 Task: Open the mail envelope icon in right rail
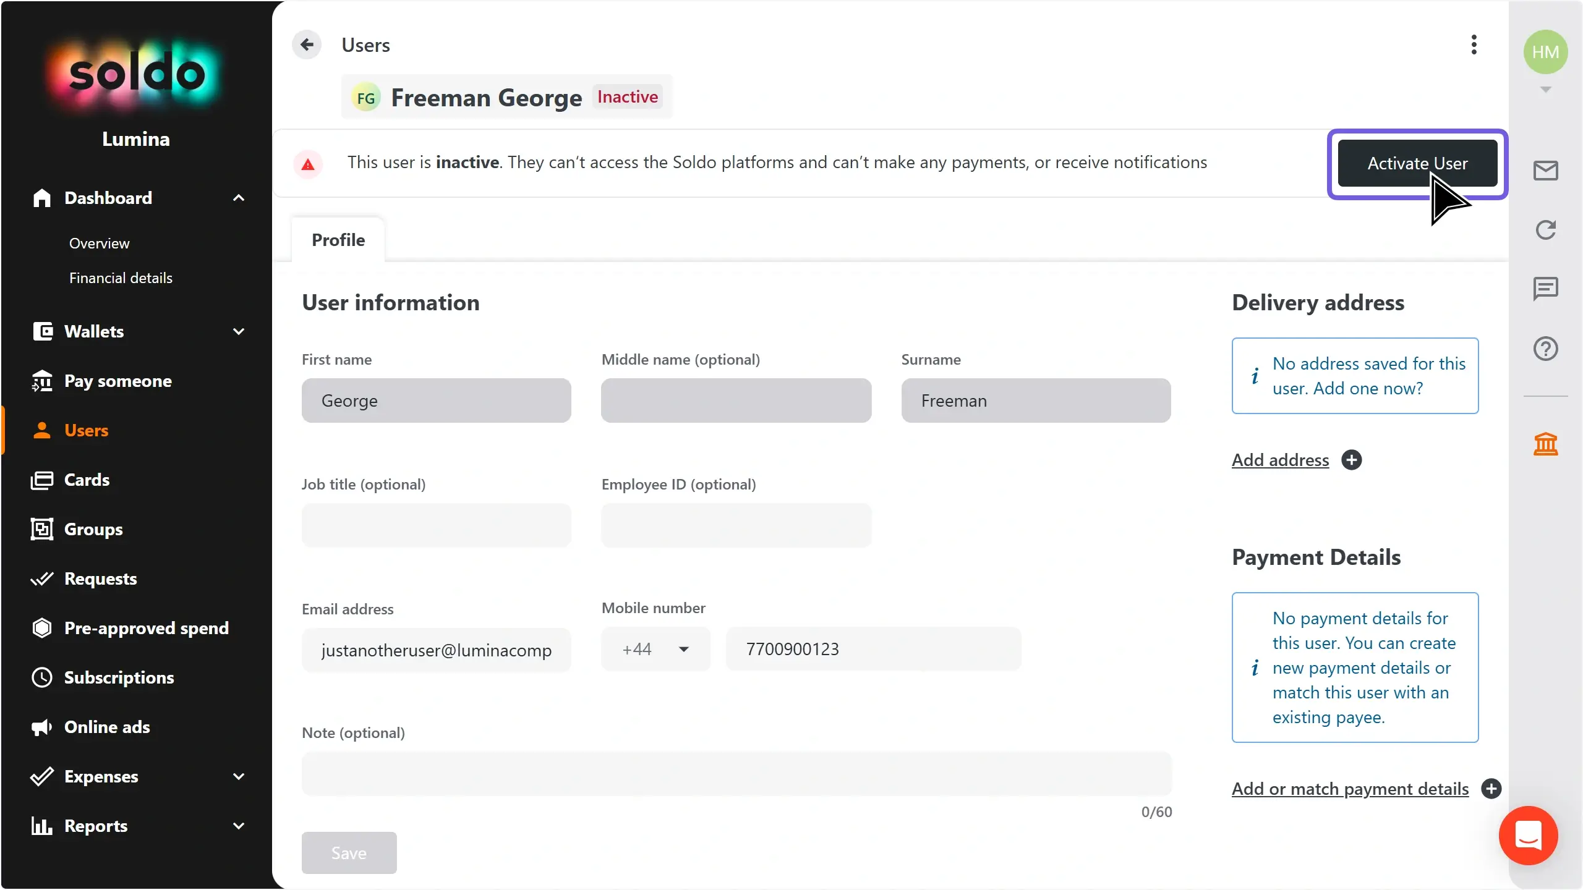click(x=1545, y=171)
